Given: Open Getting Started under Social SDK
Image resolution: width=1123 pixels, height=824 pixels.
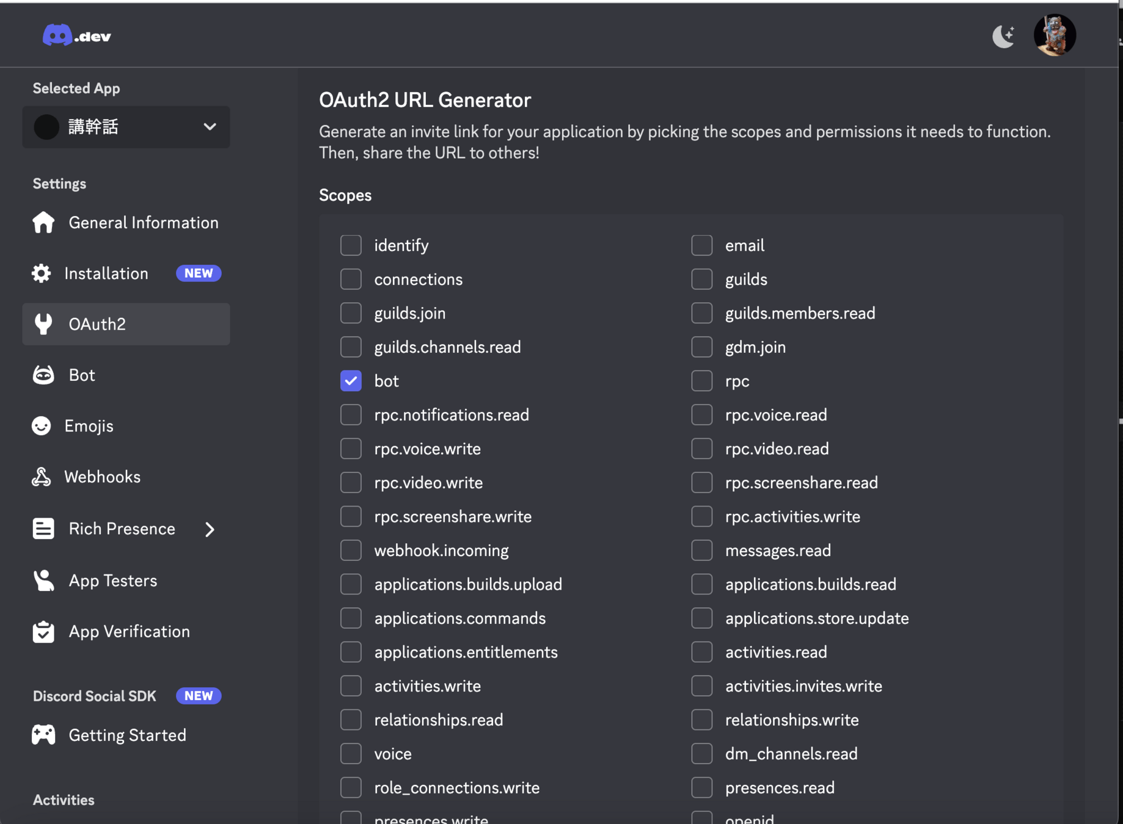Looking at the screenshot, I should (x=126, y=735).
